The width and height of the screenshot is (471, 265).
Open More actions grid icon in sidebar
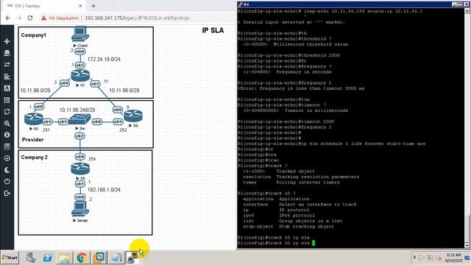click(7, 100)
